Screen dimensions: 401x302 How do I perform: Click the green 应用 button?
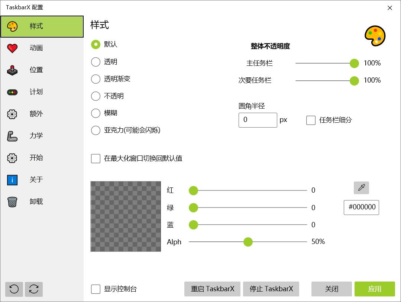(x=375, y=289)
